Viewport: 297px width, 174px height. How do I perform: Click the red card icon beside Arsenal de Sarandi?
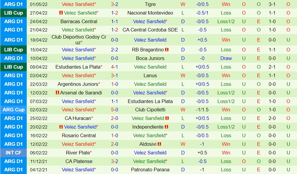point(58,93)
